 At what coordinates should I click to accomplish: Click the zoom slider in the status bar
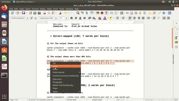point(163,100)
